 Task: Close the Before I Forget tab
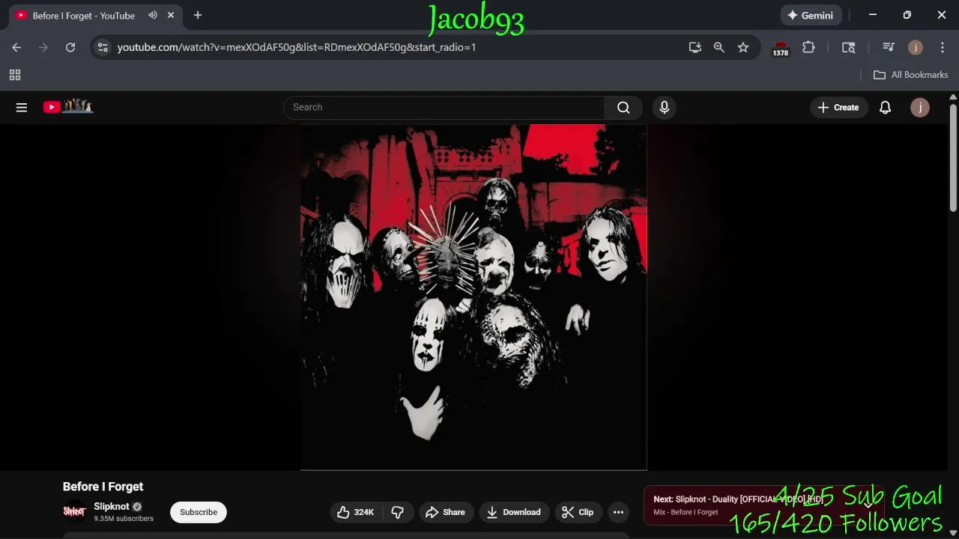tap(171, 15)
